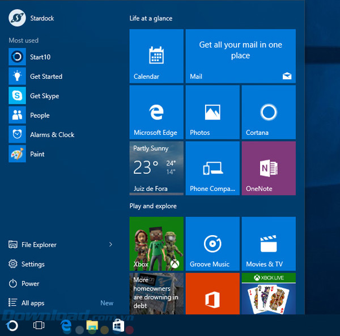Click the Phone Companion tile
This screenshot has width=340, height=336.
(x=212, y=168)
